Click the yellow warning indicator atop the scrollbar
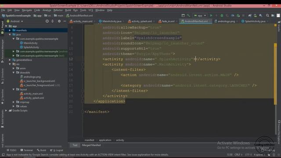The image size is (281, 158). pyautogui.click(x=275, y=25)
